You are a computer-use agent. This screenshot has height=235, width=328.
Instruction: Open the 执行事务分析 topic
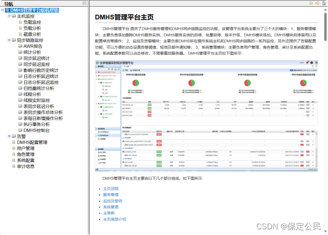(36, 124)
